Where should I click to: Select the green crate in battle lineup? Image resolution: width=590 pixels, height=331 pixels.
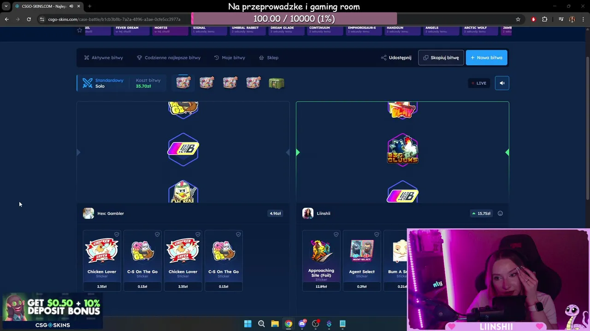[277, 83]
